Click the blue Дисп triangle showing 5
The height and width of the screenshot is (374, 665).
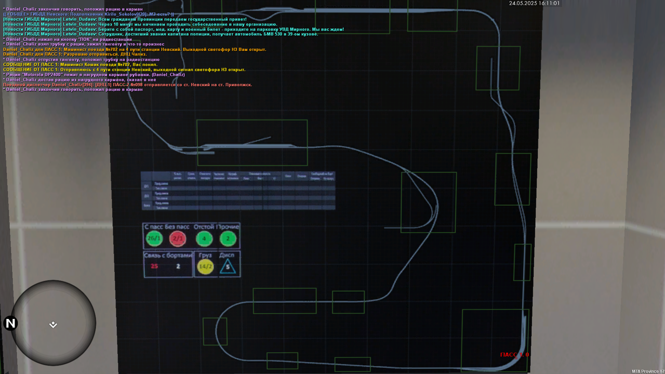click(x=228, y=267)
